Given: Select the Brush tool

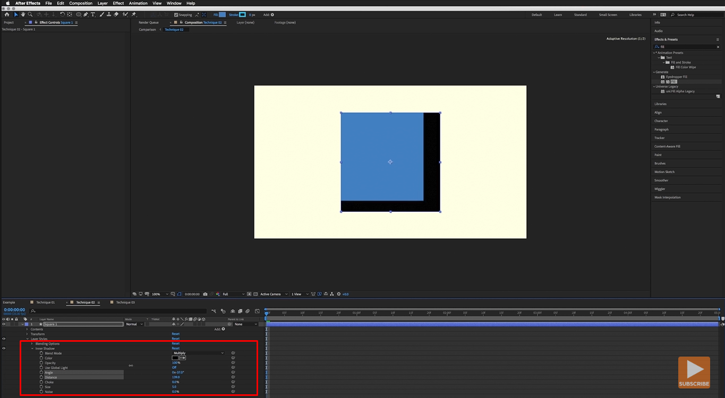Looking at the screenshot, I should [x=101, y=14].
